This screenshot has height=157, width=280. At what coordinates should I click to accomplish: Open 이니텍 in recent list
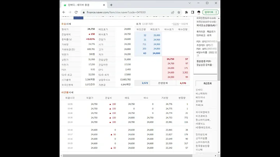(x=199, y=150)
